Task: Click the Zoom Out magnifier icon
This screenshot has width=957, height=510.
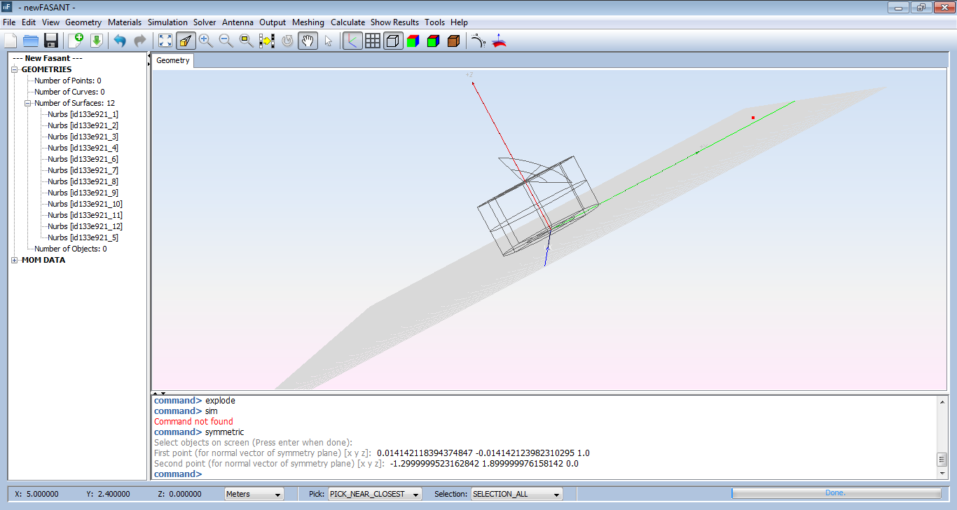Action: pos(226,41)
